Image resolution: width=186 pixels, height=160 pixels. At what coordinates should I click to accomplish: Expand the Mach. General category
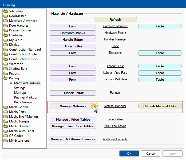(x=19, y=107)
